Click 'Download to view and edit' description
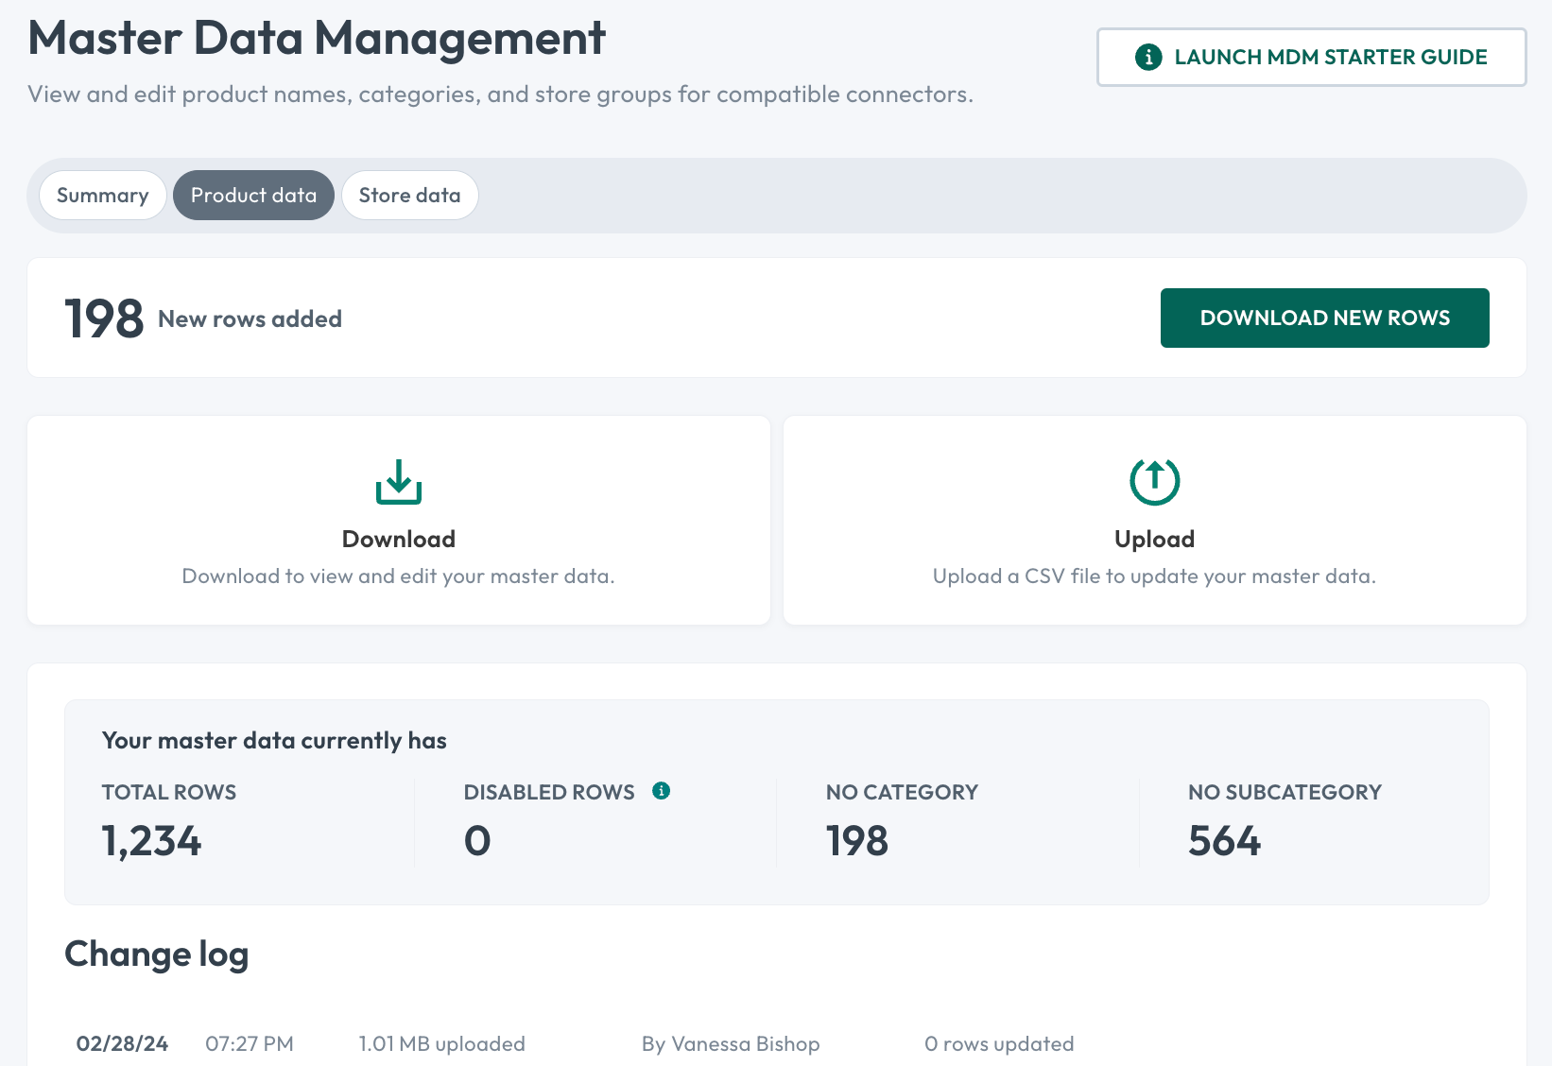Screen dimensions: 1552x1066 398,576
